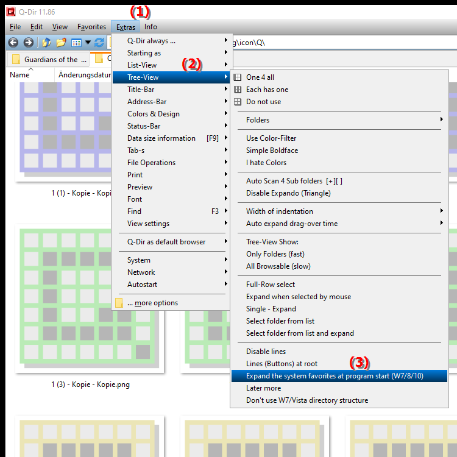Open the Info menu
The height and width of the screenshot is (457, 457).
(151, 27)
